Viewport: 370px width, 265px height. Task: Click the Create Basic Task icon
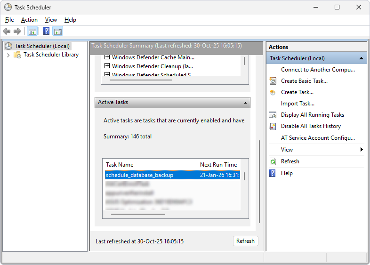point(273,81)
